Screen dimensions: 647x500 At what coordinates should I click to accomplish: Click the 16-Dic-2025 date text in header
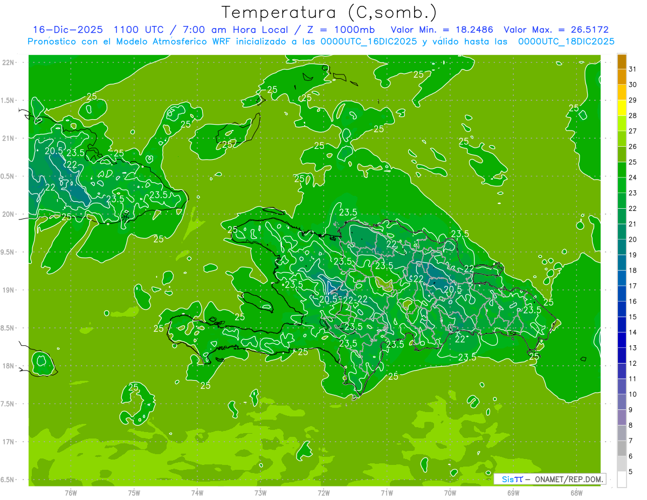(67, 30)
